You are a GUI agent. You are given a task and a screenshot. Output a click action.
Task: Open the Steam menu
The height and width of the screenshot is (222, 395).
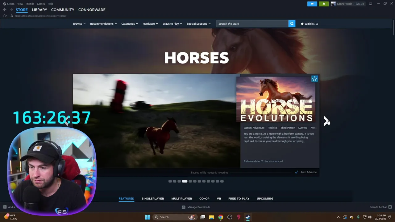tap(11, 4)
